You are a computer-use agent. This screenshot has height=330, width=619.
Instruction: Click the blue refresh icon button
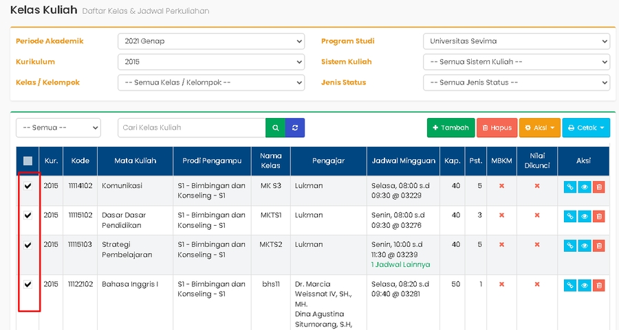click(x=295, y=128)
